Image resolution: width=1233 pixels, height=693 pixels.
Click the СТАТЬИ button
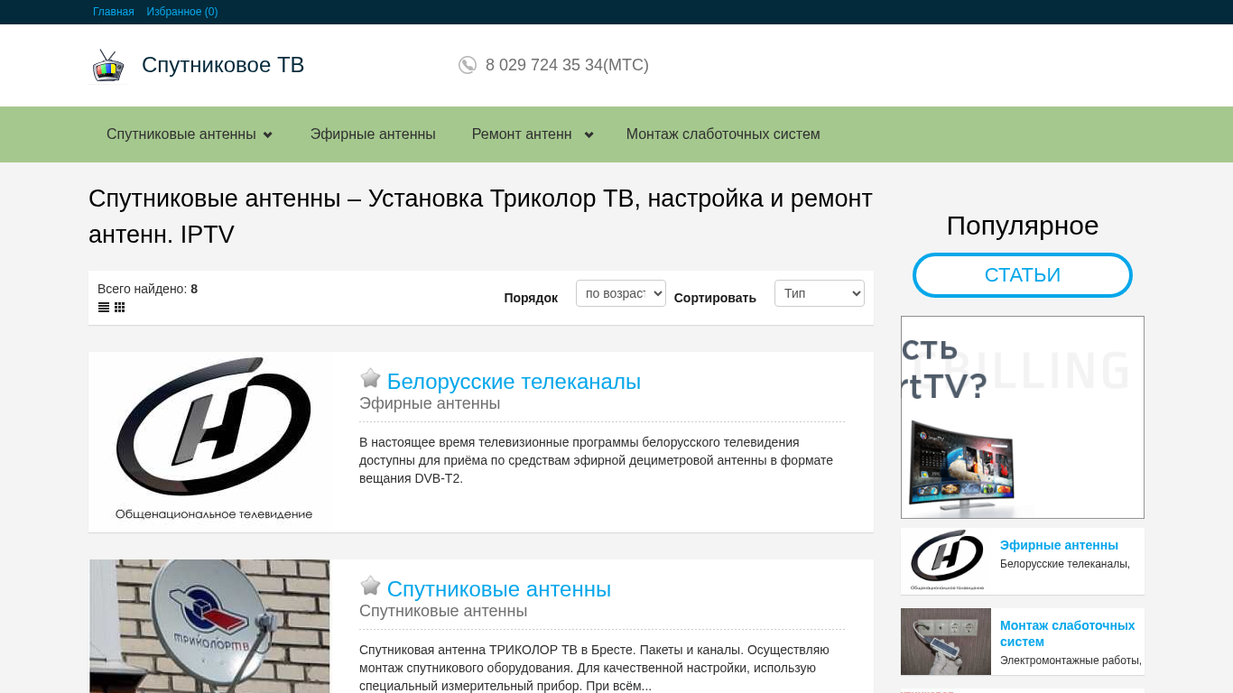click(x=1023, y=275)
